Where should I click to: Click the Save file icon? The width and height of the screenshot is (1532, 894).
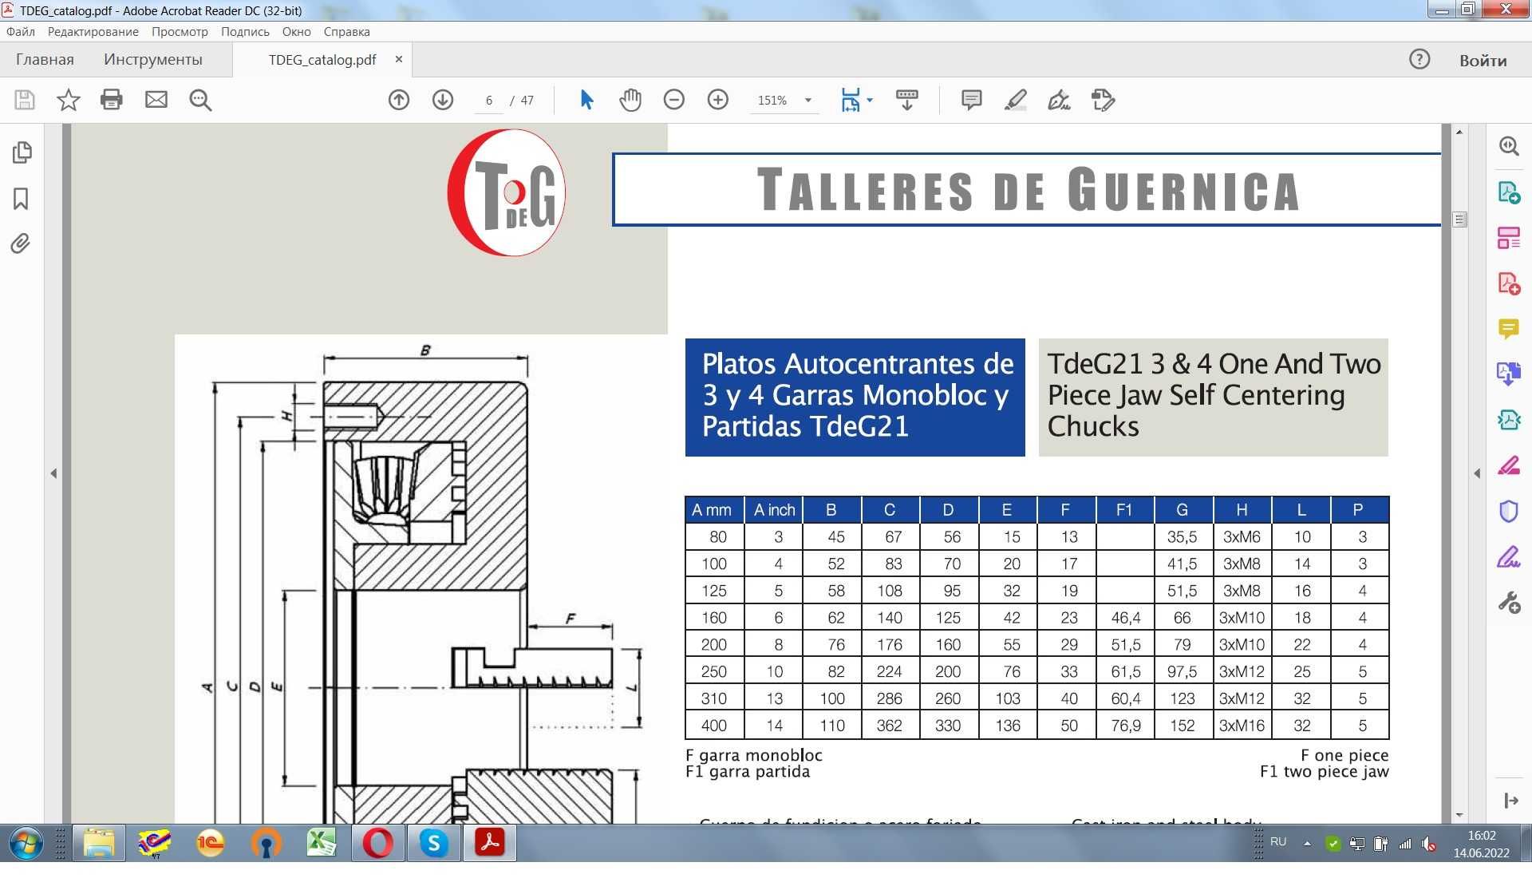click(25, 100)
